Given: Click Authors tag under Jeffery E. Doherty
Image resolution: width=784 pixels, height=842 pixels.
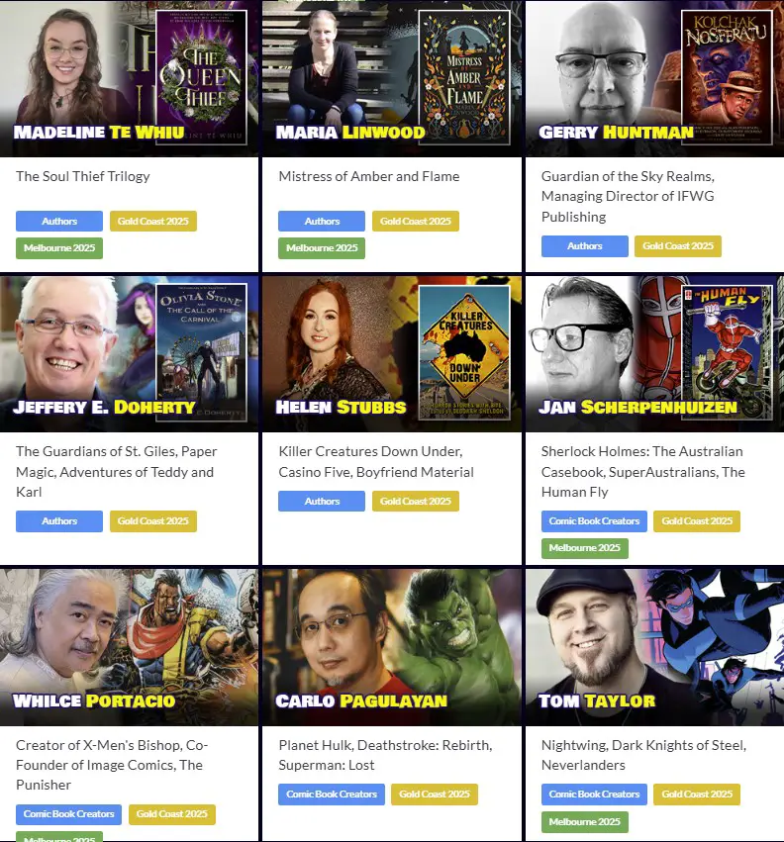Looking at the screenshot, I should click(59, 520).
